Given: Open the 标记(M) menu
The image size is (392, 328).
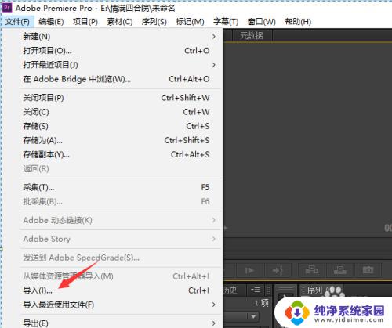Looking at the screenshot, I should click(x=190, y=22).
